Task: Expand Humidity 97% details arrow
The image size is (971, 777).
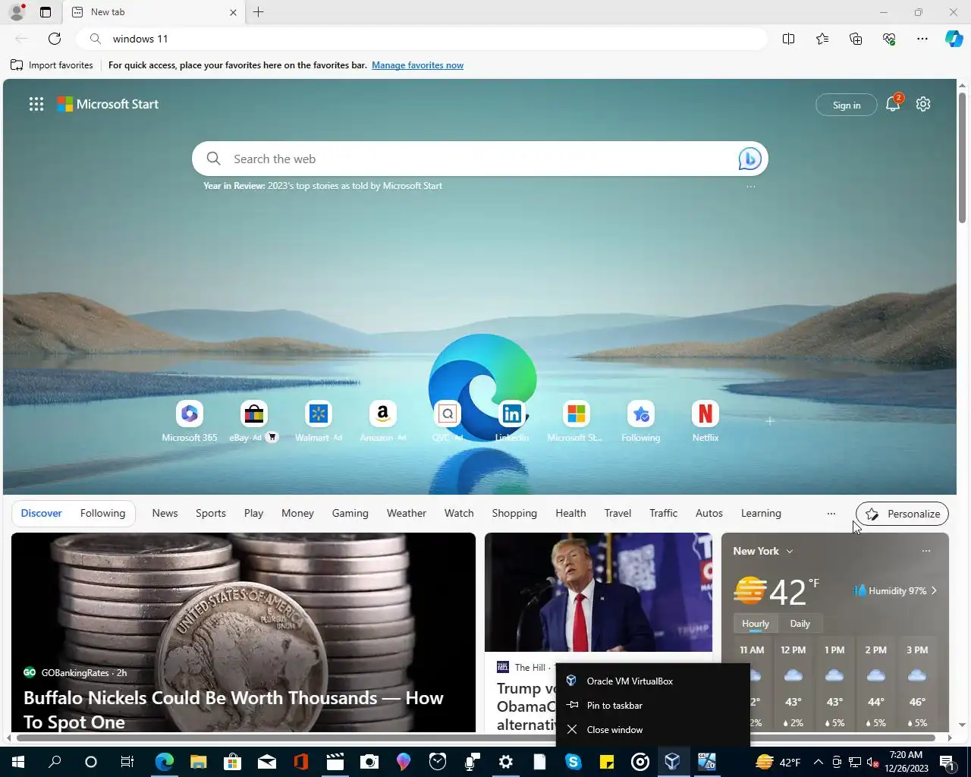Action: click(x=934, y=590)
